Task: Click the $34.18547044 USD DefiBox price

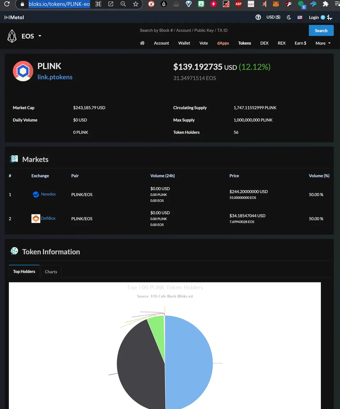Action: pyautogui.click(x=247, y=216)
